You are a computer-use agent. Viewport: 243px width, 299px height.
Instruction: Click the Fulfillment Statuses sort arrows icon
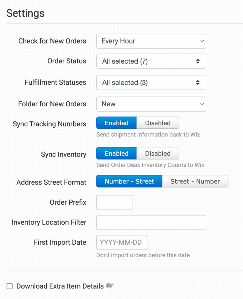point(198,83)
